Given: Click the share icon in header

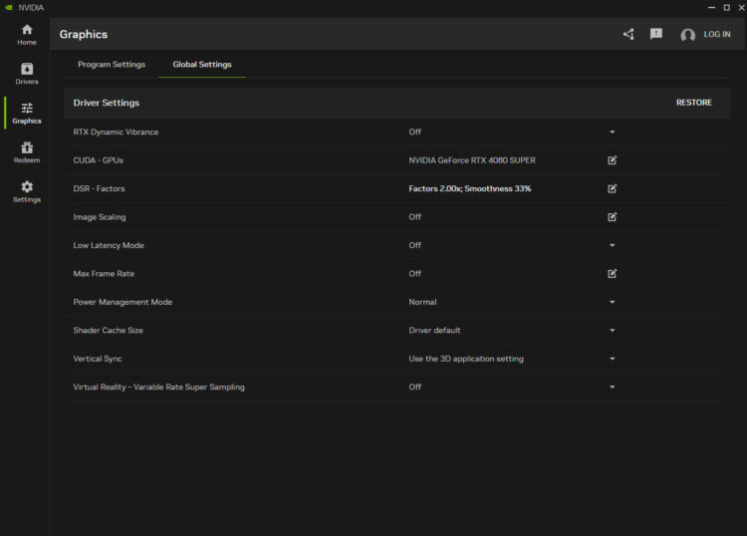Looking at the screenshot, I should point(628,34).
